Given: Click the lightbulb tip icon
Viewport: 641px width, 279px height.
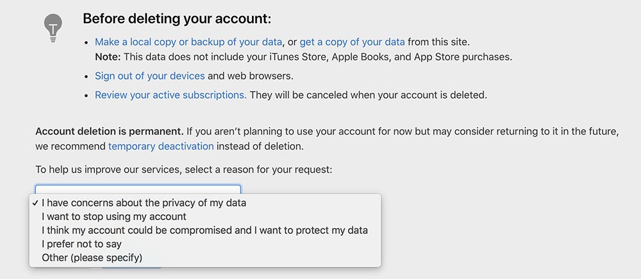Looking at the screenshot, I should (x=53, y=28).
